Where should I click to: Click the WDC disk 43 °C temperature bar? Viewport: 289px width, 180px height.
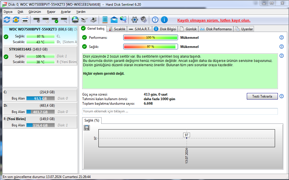pos(40,42)
